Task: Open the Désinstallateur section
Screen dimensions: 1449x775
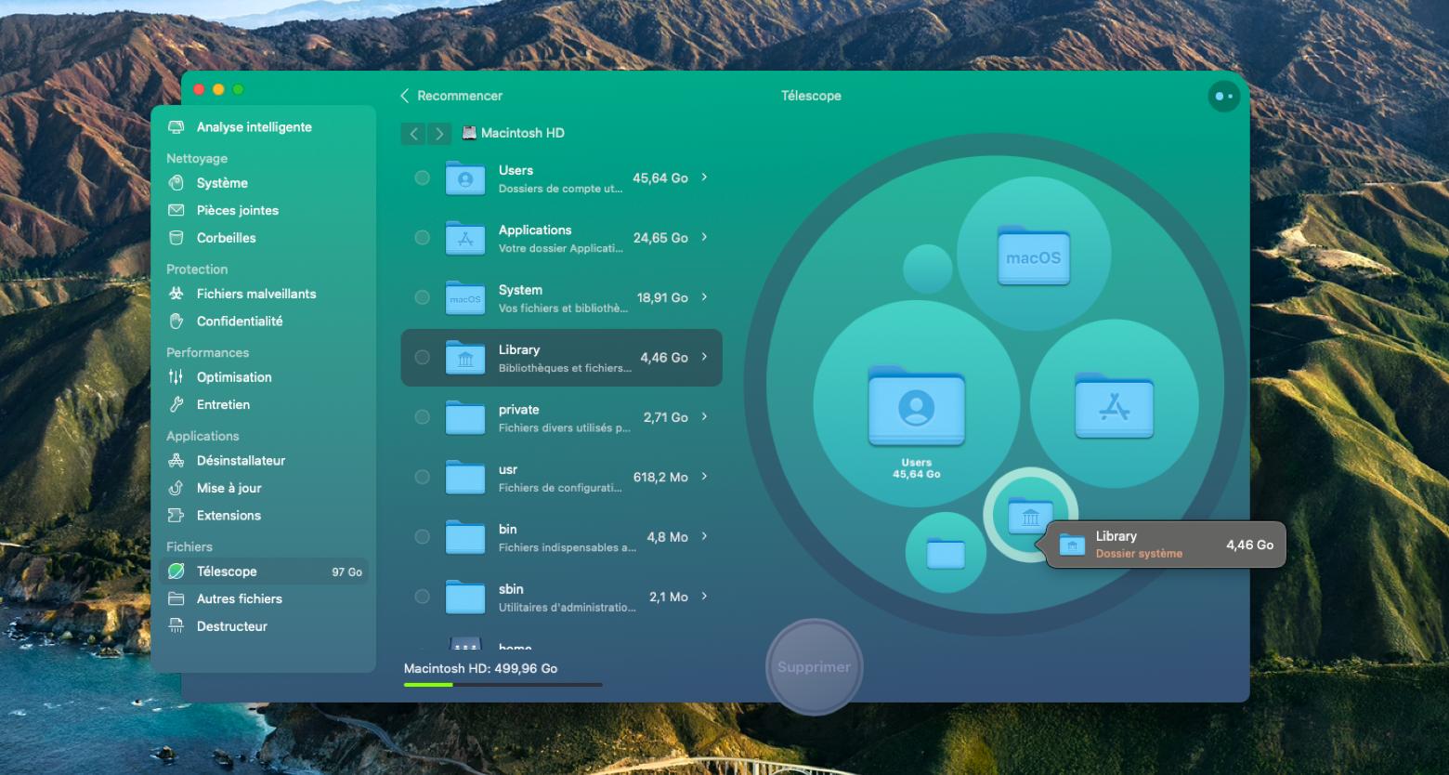Action: click(x=264, y=460)
